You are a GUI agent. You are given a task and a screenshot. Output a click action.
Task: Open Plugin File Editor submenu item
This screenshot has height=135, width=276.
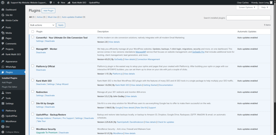[9, 87]
